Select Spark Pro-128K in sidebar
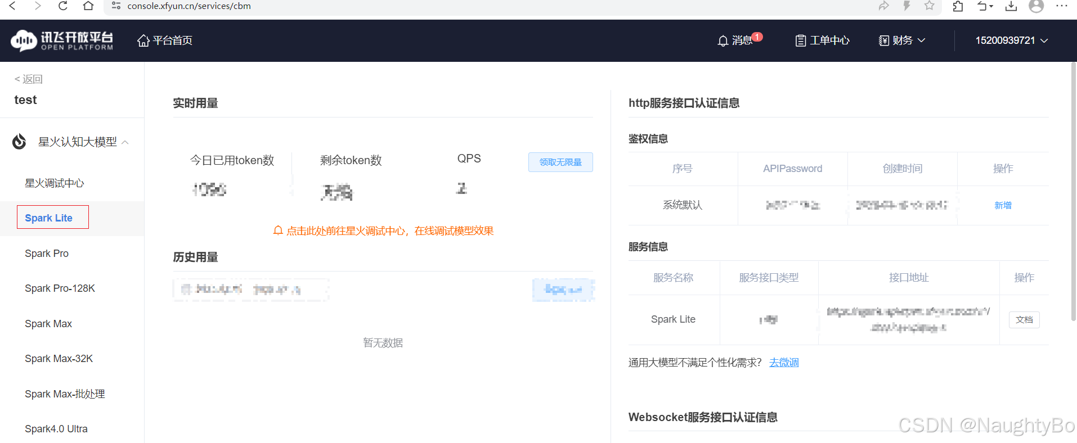The height and width of the screenshot is (443, 1077). (60, 288)
